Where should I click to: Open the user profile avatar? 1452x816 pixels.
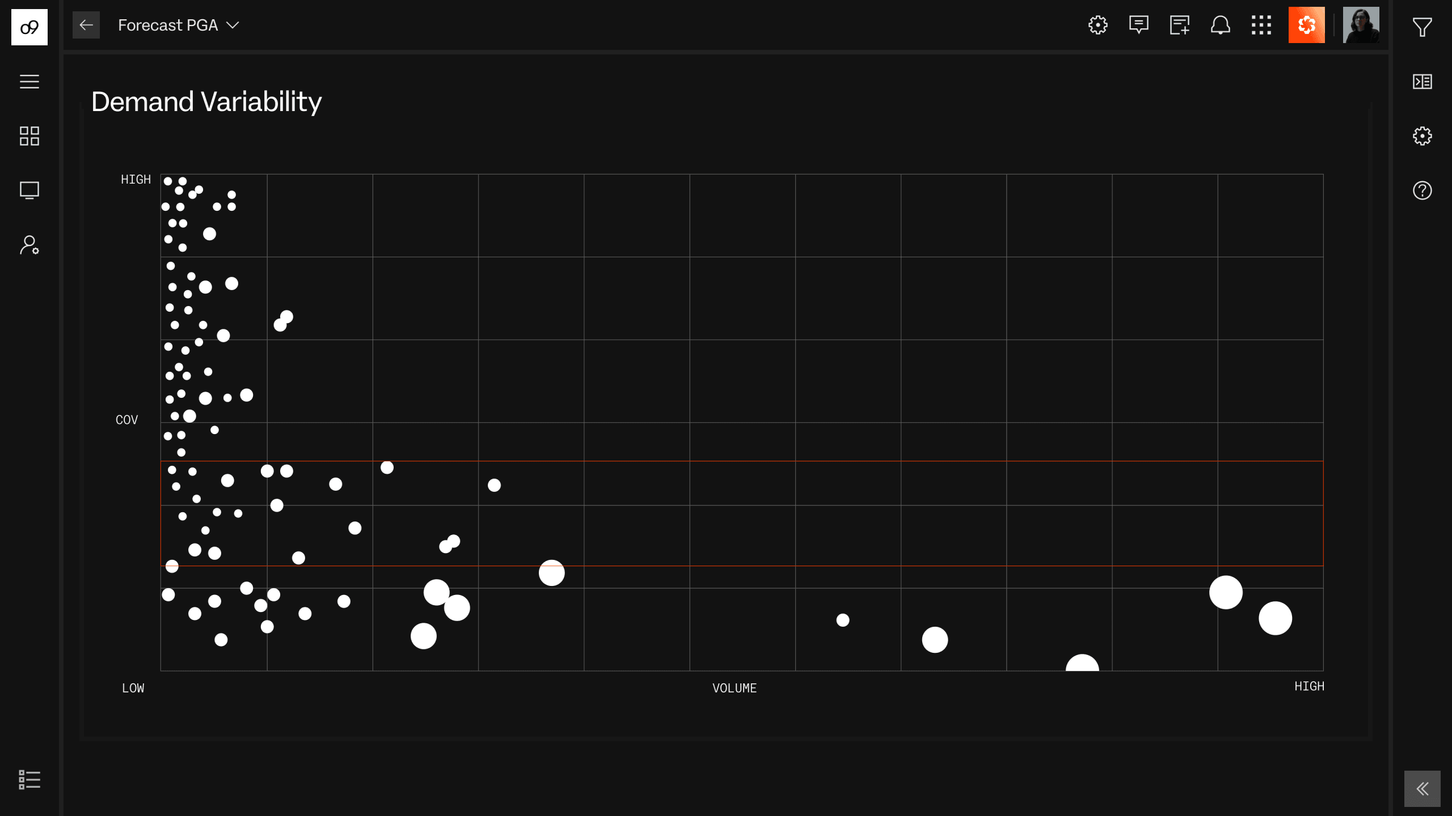pos(1361,25)
